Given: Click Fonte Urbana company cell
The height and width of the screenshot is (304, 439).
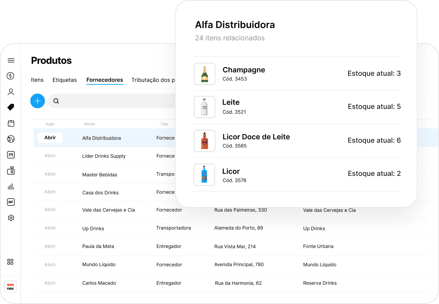Looking at the screenshot, I should 318,246.
